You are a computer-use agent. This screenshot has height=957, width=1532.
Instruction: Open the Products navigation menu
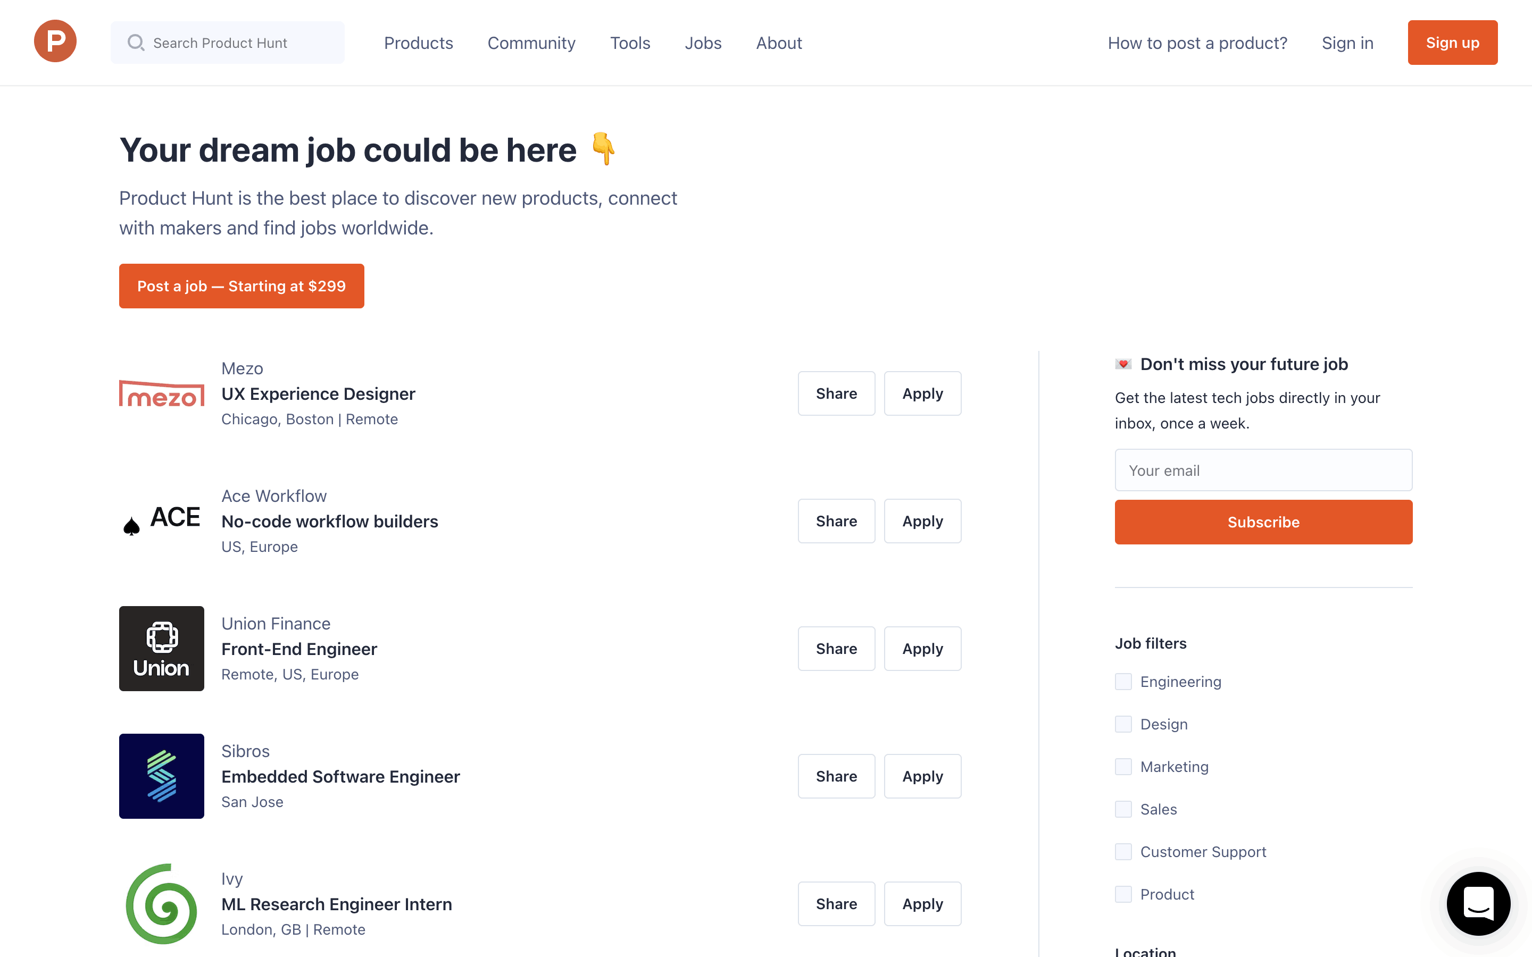[419, 43]
